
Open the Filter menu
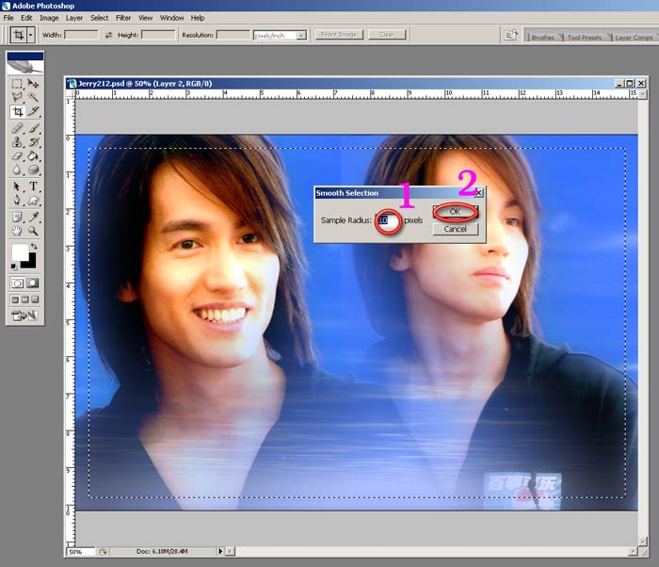pos(123,18)
